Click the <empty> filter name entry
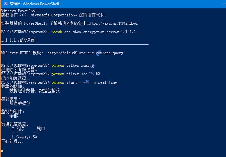The width and height of the screenshot is (226, 157). tap(23, 137)
